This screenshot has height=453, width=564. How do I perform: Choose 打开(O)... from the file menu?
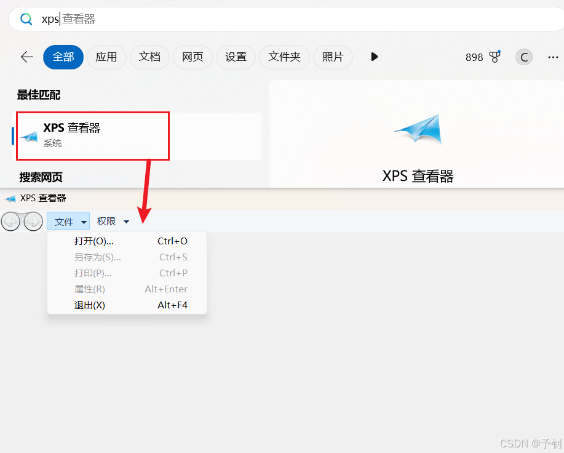click(x=127, y=241)
